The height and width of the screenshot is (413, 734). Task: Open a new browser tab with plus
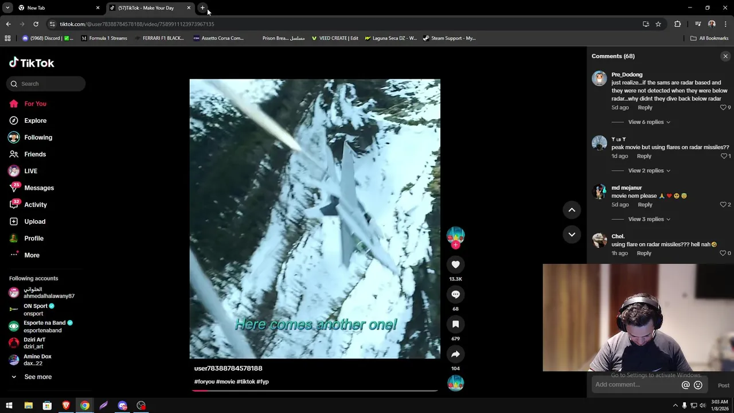click(202, 8)
